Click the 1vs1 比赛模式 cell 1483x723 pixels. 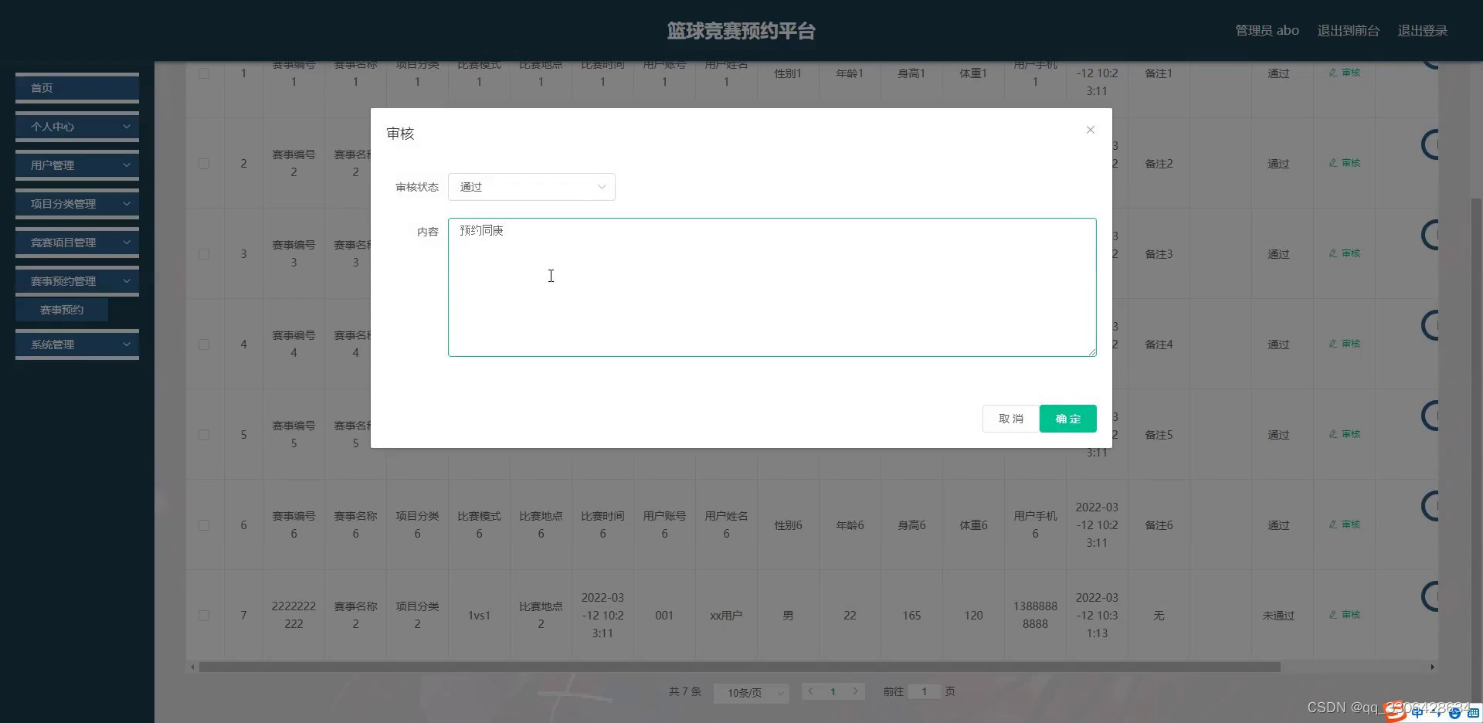[479, 616]
